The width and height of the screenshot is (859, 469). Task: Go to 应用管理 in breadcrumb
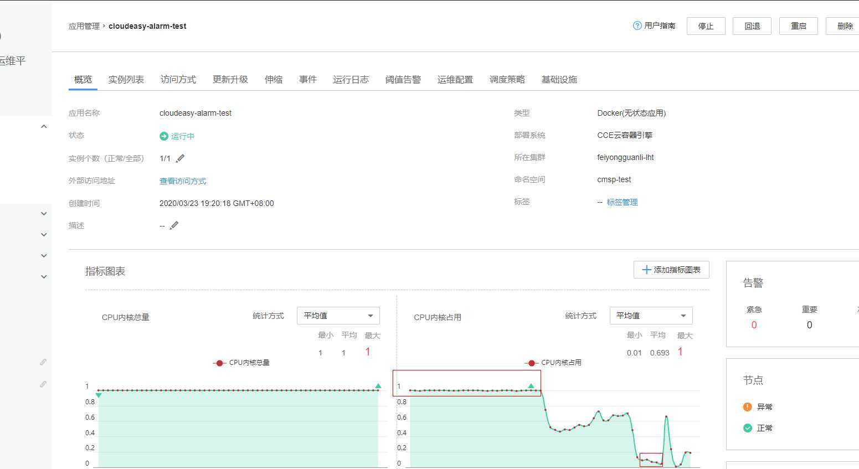point(84,26)
